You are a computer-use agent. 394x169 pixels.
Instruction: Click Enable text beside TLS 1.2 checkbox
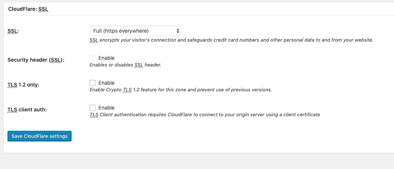(x=106, y=83)
